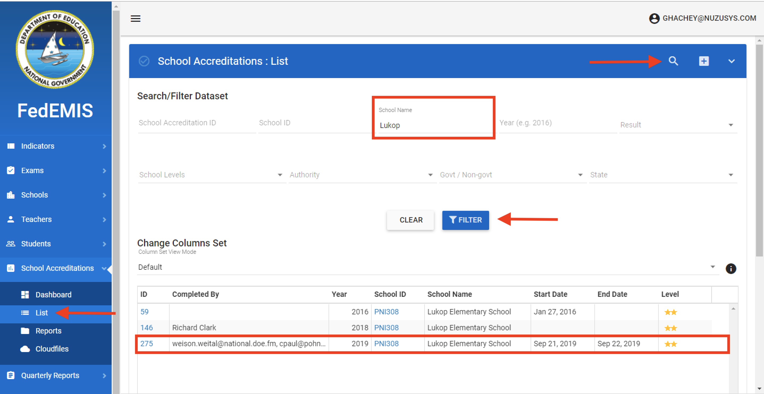Open the Result dropdown filter

[678, 125]
